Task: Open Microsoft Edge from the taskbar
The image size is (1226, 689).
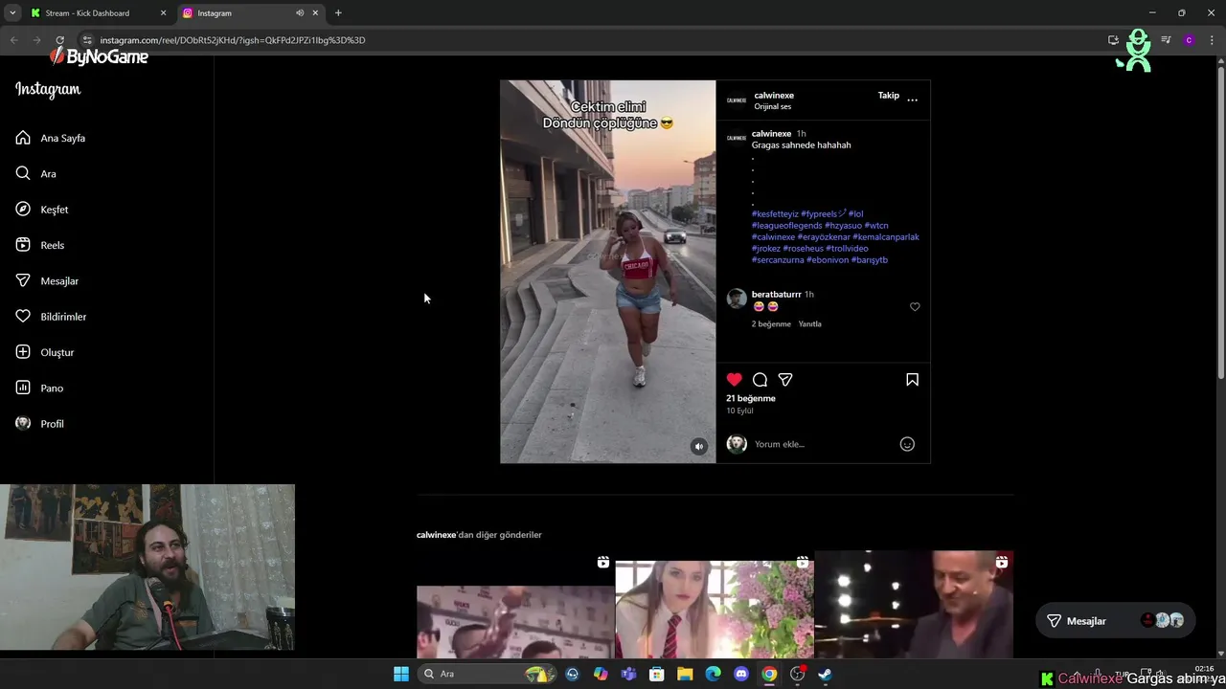Action: tap(713, 674)
